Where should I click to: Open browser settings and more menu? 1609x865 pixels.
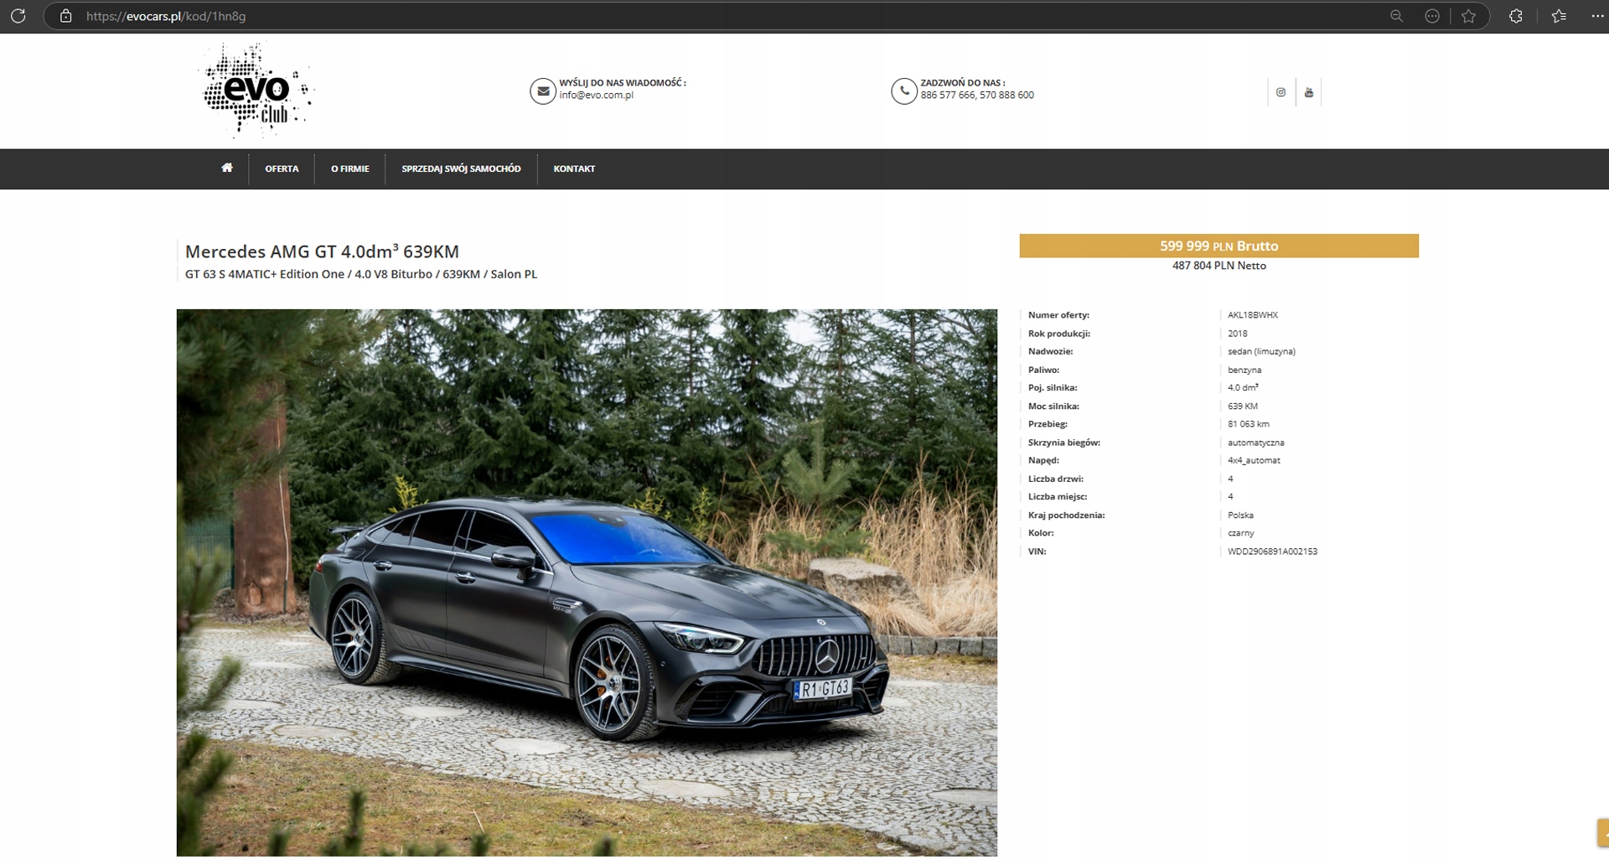click(x=1597, y=16)
